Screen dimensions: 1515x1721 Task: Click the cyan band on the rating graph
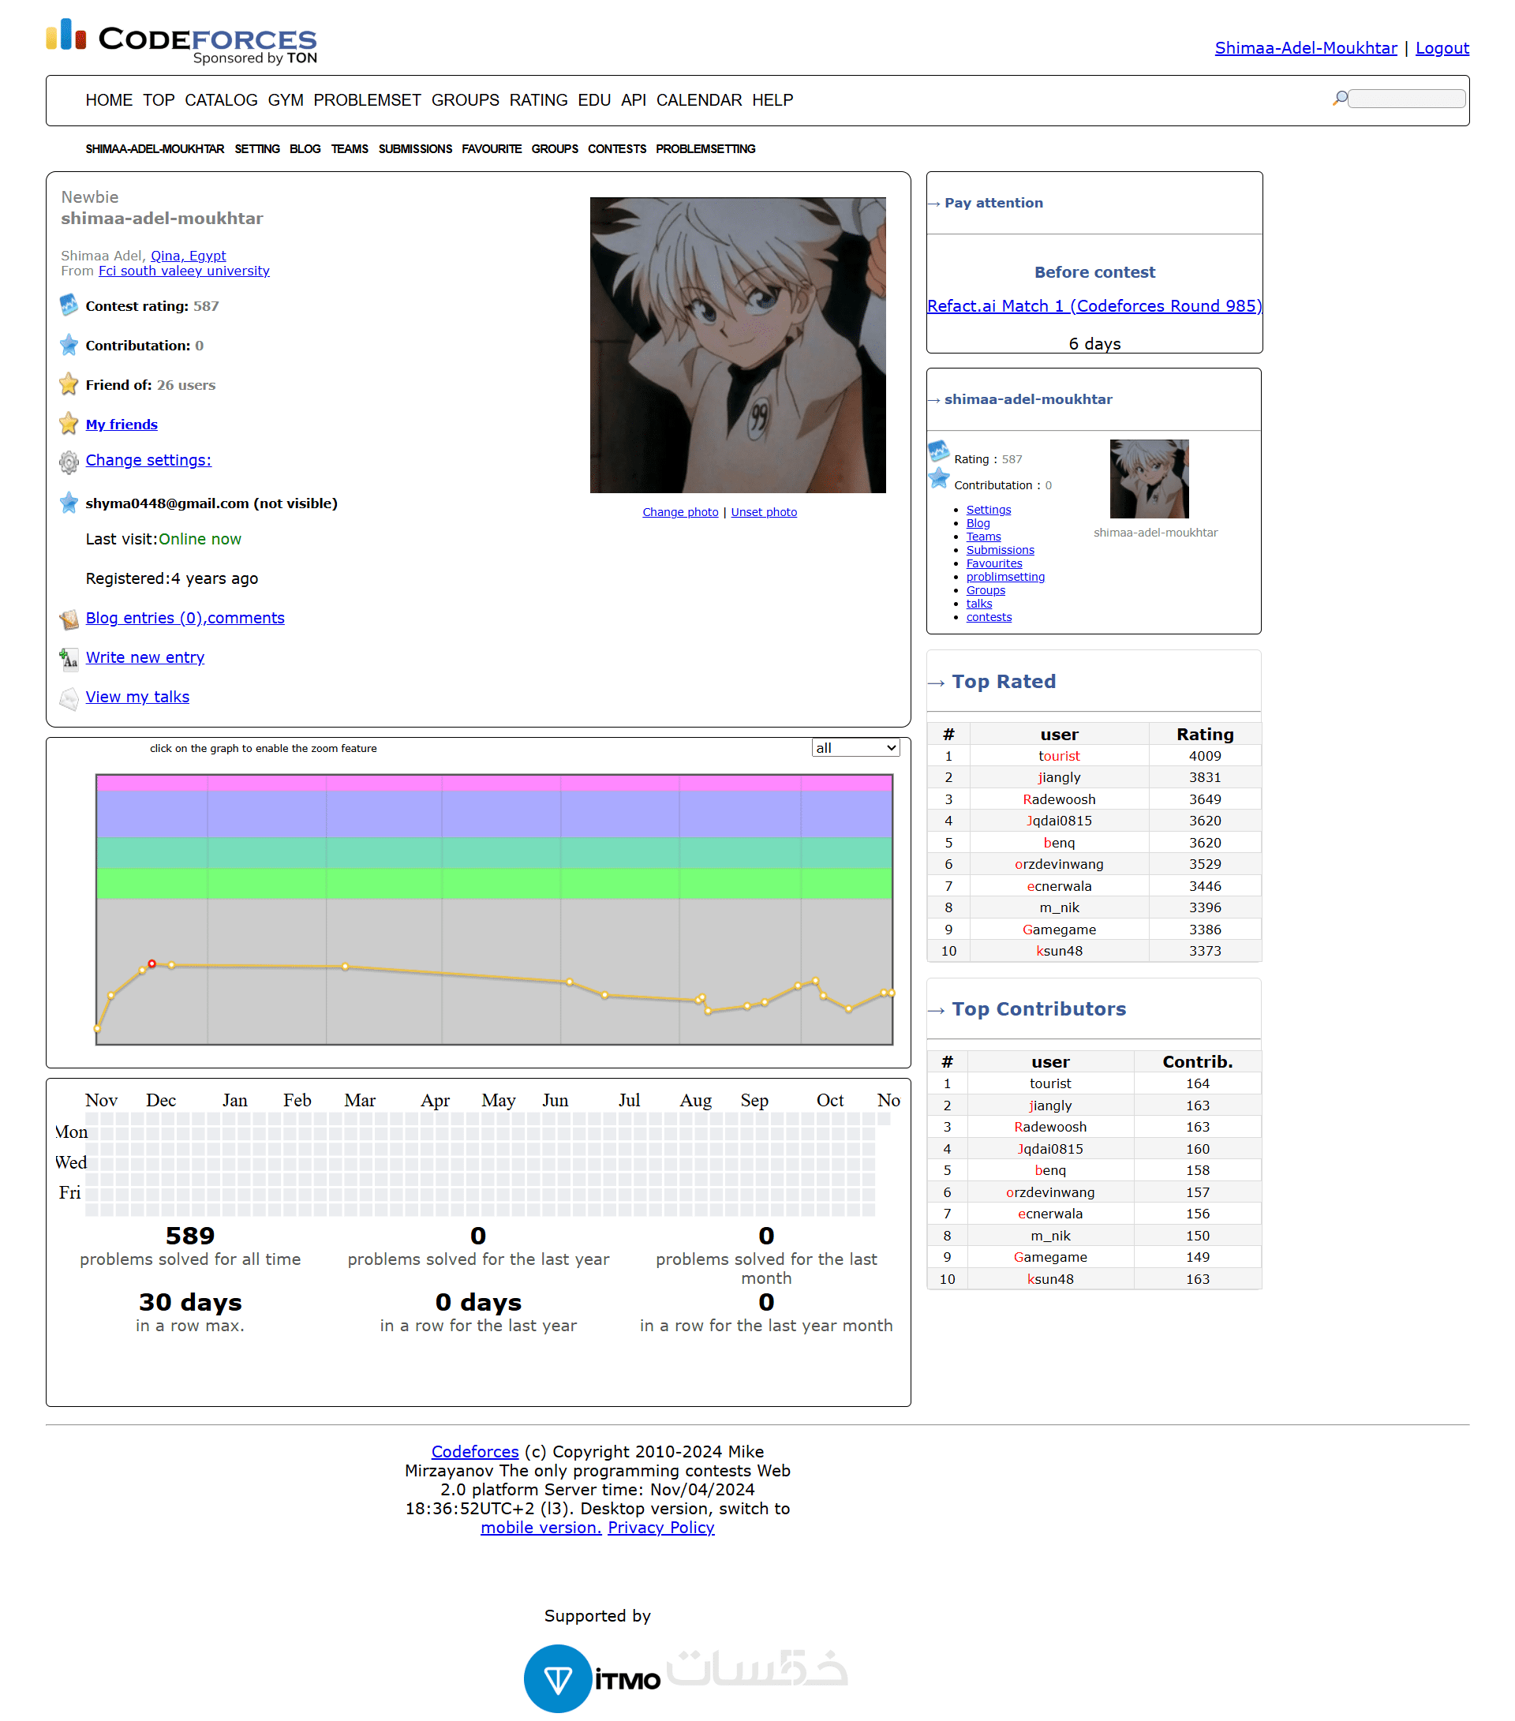coord(493,852)
